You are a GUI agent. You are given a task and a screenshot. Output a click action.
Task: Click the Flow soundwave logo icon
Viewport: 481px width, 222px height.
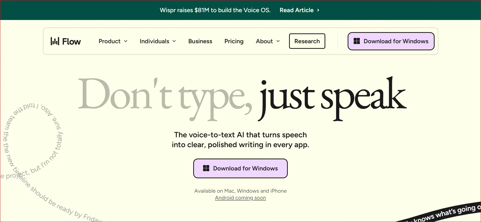point(55,41)
